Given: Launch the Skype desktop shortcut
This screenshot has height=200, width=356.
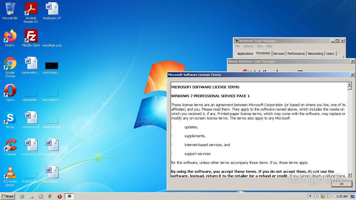Looking at the screenshot, I should pyautogui.click(x=10, y=120).
